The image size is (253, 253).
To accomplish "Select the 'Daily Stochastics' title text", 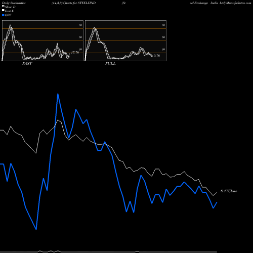I will pyautogui.click(x=14, y=3).
